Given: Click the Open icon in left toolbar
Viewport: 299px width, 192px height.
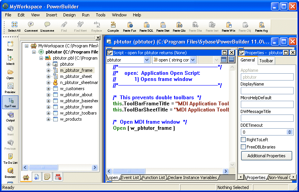Looking at the screenshot, I should pyautogui.click(x=10, y=74).
